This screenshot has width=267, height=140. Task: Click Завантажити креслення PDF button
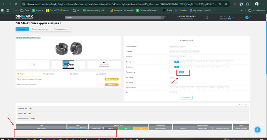click(104, 65)
